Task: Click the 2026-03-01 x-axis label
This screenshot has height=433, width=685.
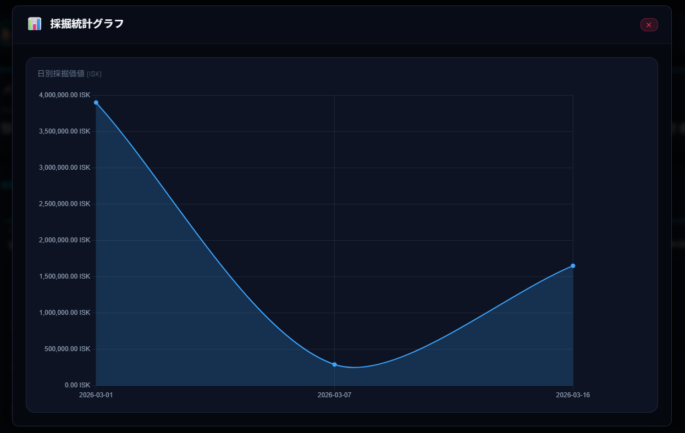Action: 96,395
